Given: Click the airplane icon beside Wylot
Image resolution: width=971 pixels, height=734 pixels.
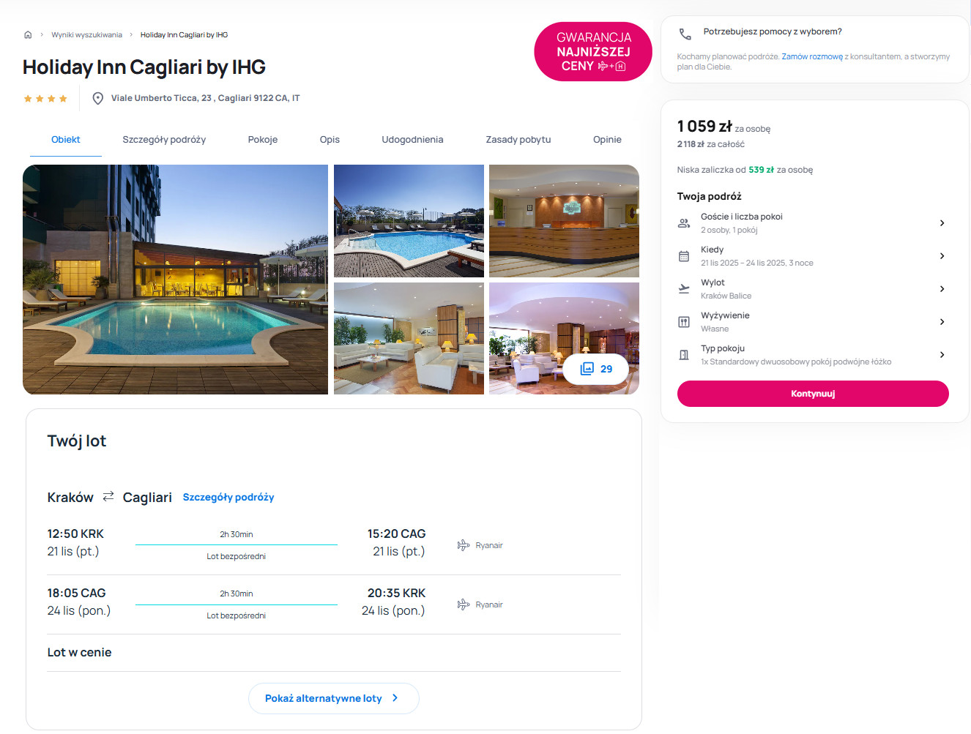Looking at the screenshot, I should point(684,289).
